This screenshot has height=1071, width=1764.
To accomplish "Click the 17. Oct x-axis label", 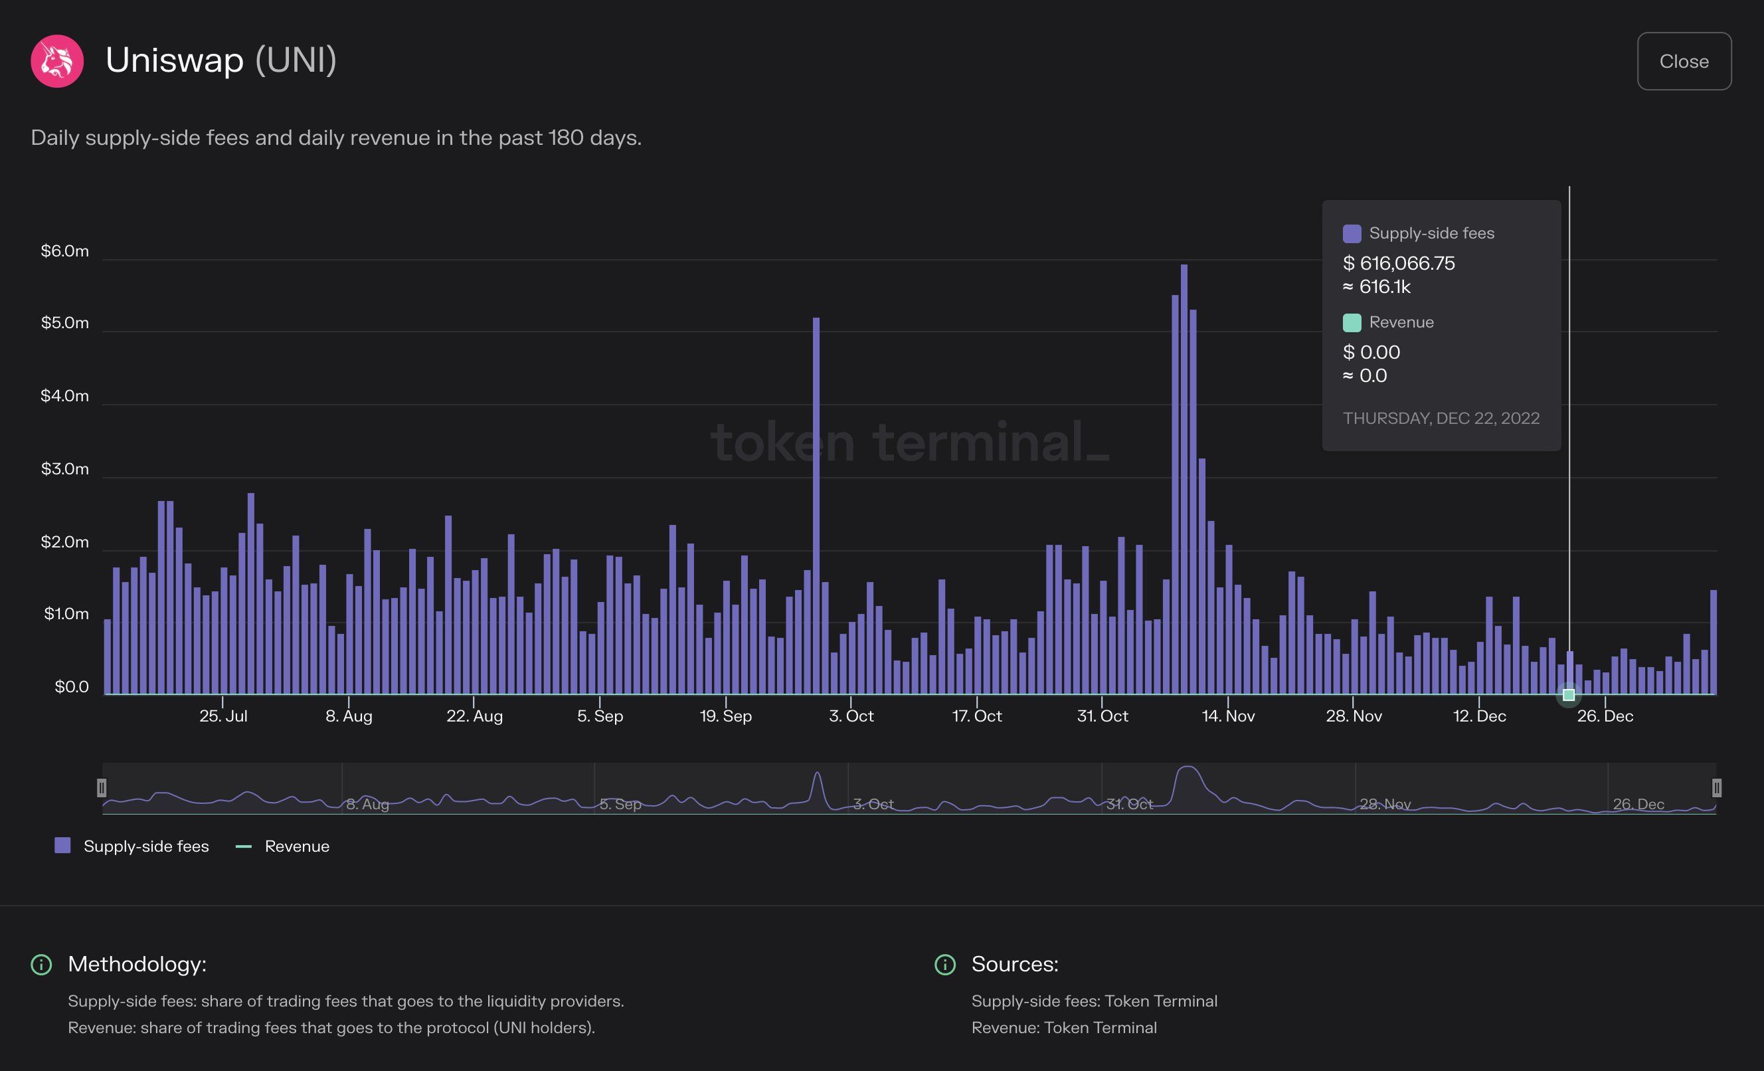I will (976, 716).
